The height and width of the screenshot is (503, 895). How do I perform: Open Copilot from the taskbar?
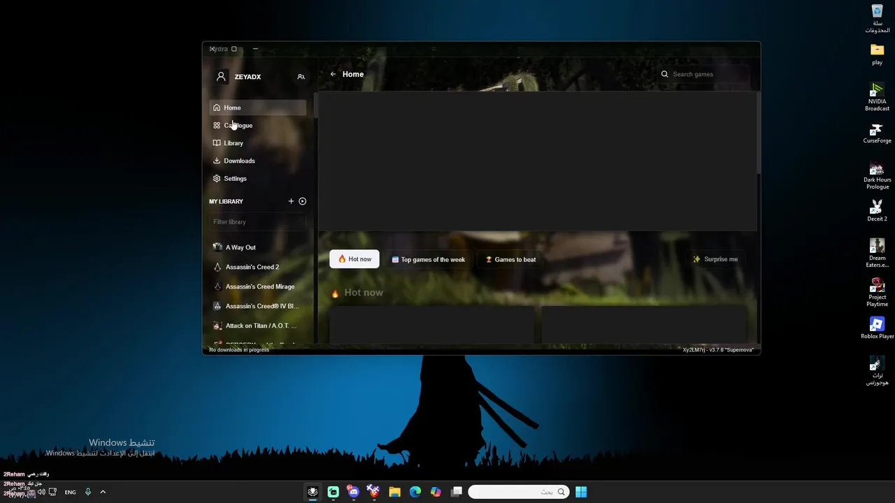436,492
